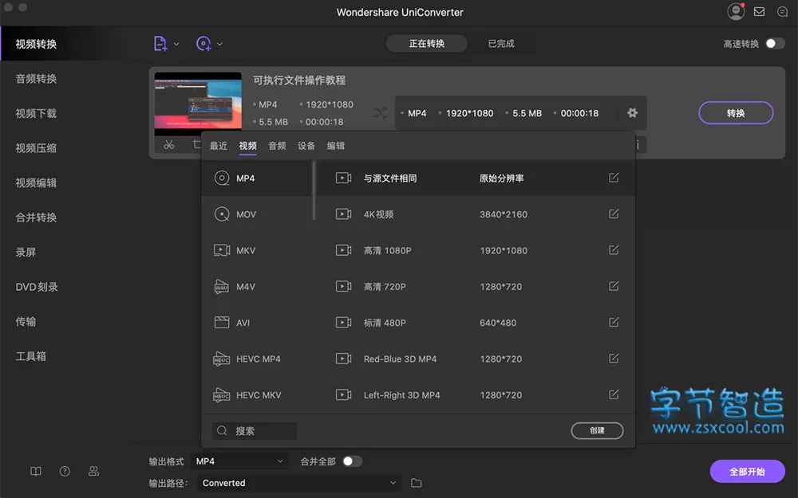Viewport: 798px width, 498px height.
Task: Select the MOV format icon
Action: [221, 214]
